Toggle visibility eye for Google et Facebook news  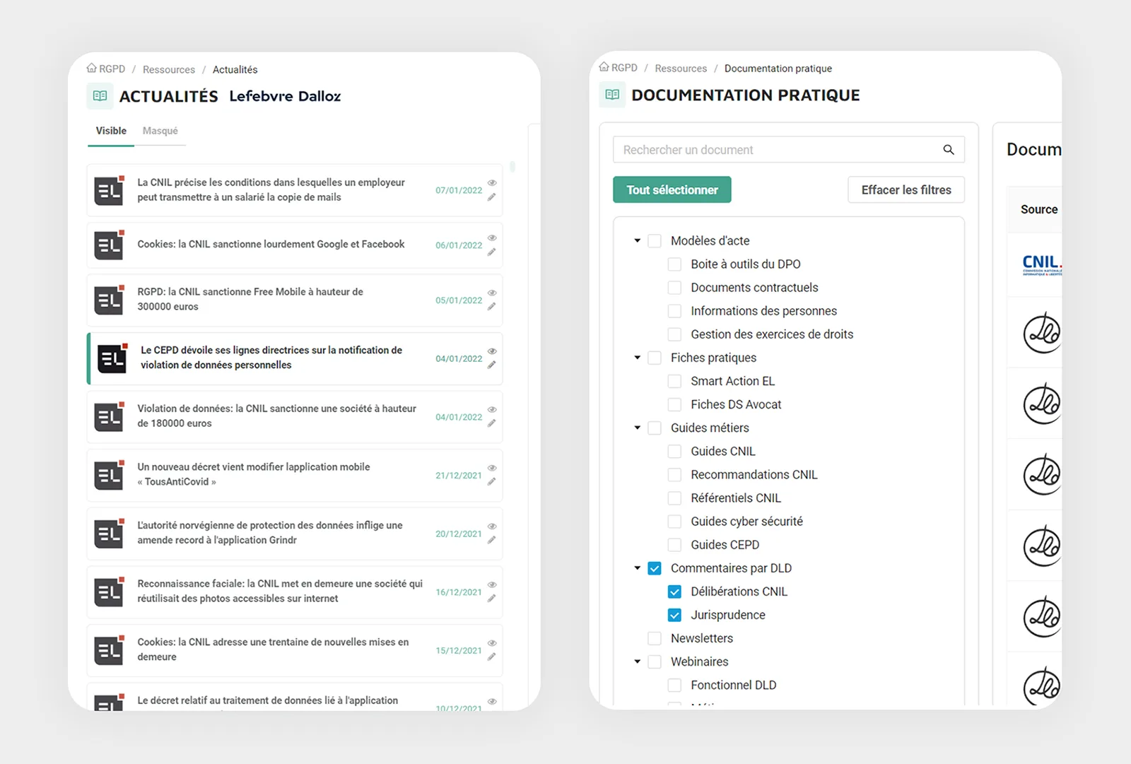click(x=492, y=238)
